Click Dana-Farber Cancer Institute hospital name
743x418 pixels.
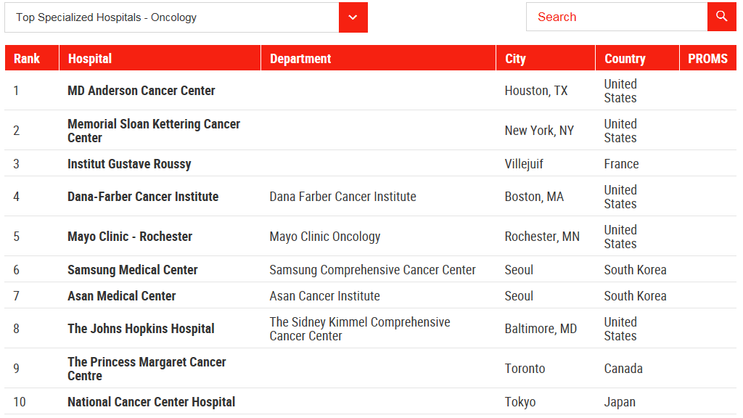tap(143, 197)
